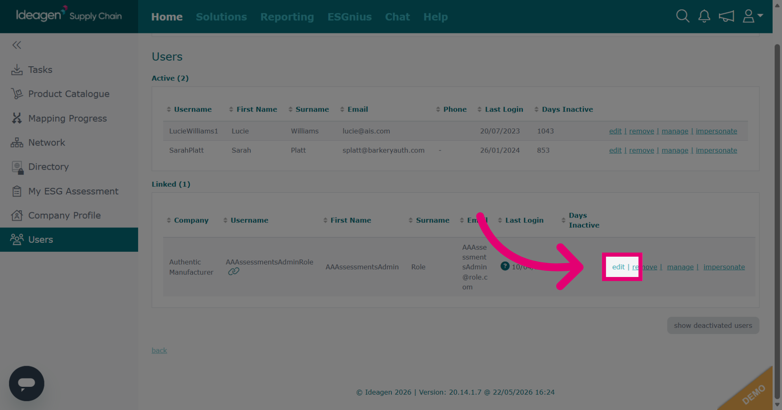This screenshot has width=782, height=410.
Task: Open the Reporting tab
Action: [287, 17]
